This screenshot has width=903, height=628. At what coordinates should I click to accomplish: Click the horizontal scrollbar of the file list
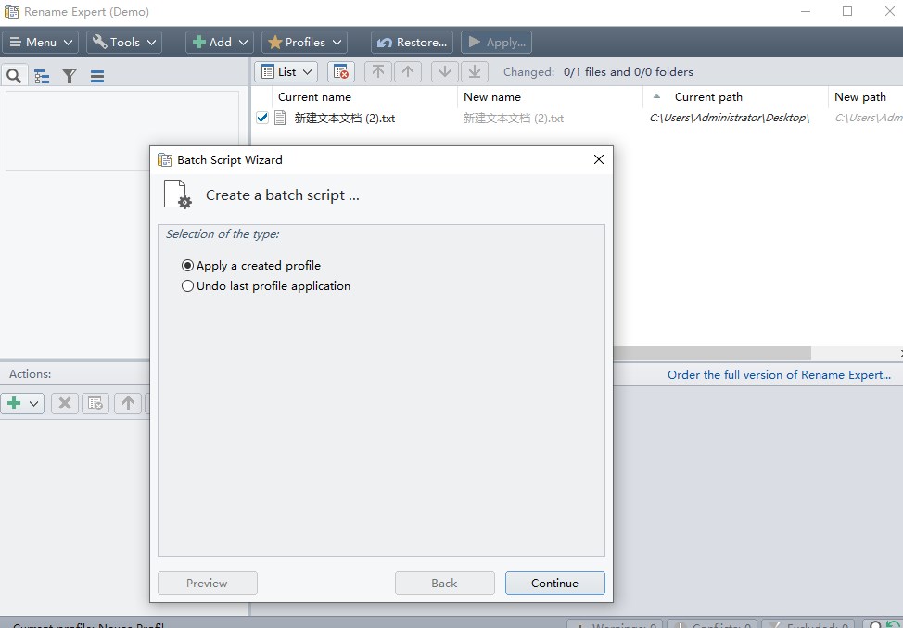[712, 353]
